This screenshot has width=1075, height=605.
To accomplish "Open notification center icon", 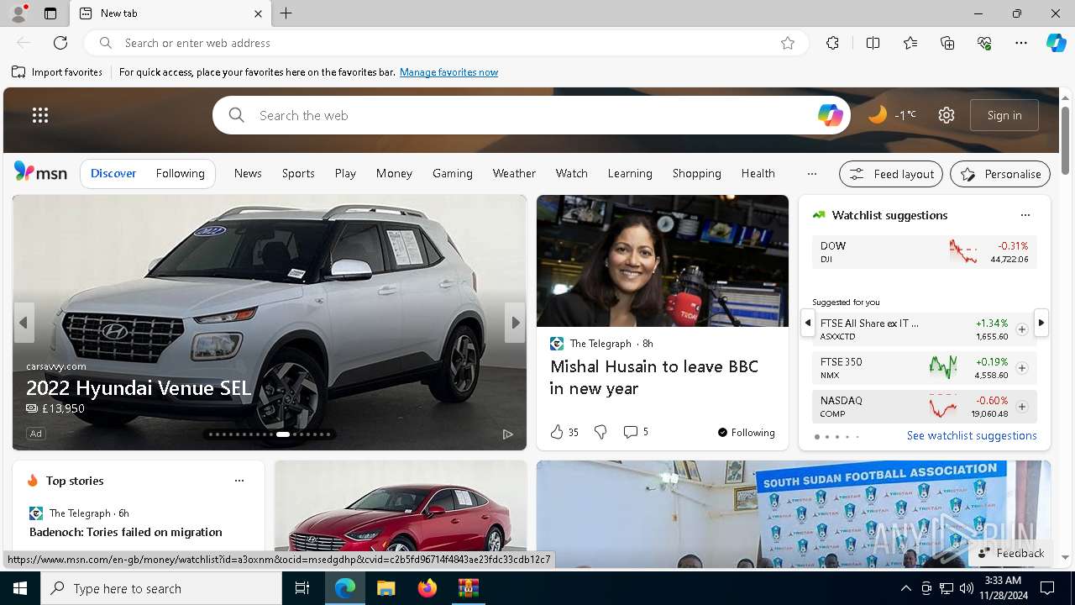I will [1047, 588].
